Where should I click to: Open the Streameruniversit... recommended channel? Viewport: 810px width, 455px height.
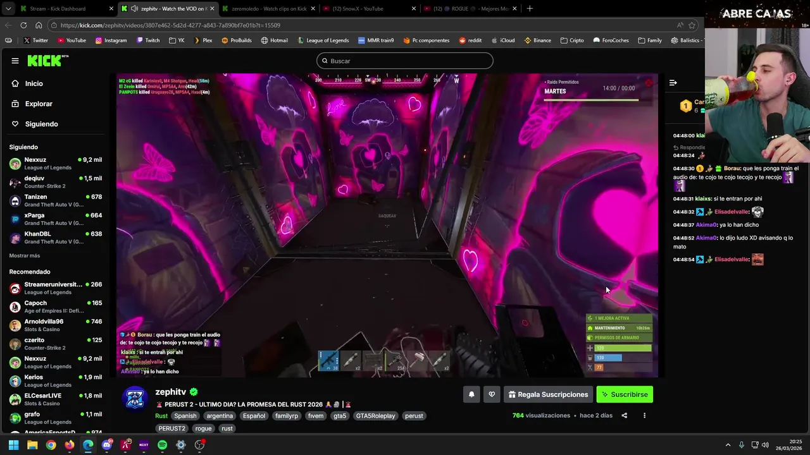[x=56, y=288]
